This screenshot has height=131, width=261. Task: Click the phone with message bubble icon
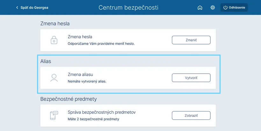[x=54, y=115]
